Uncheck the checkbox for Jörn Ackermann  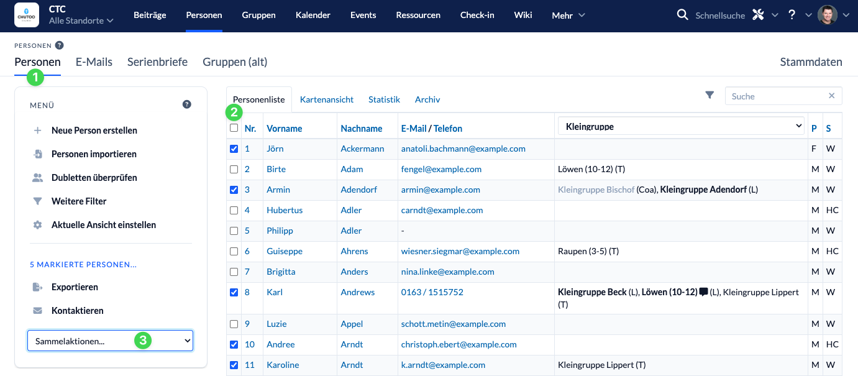pos(234,149)
